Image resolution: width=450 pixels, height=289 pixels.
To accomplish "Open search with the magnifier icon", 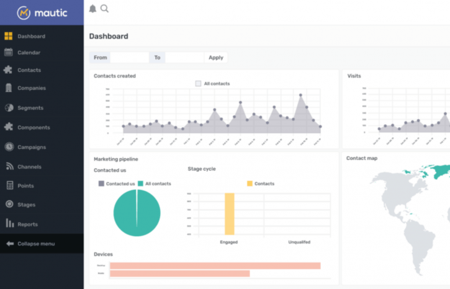I will coord(104,9).
